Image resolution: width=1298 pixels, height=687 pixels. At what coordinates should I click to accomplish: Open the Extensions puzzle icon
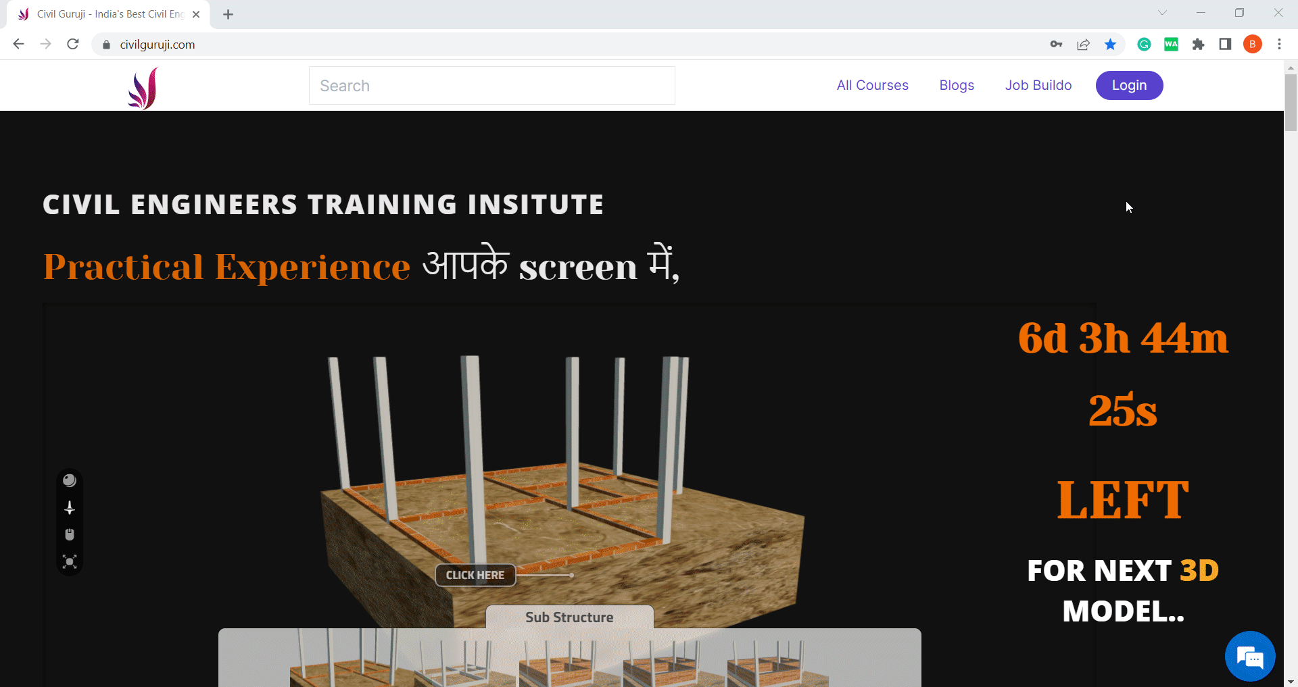click(x=1198, y=45)
